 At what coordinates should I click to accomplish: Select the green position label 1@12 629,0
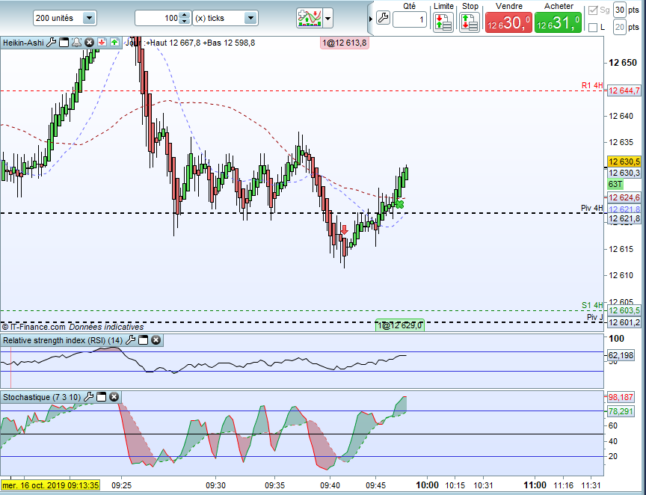click(x=399, y=325)
